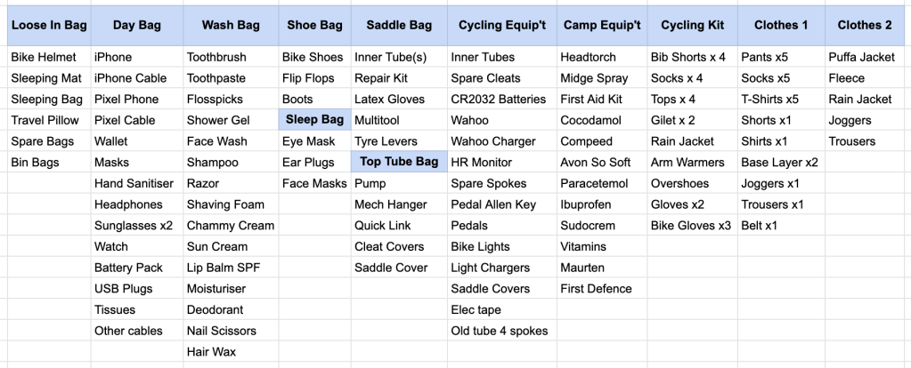The height and width of the screenshot is (368, 911).
Task: Click the 'Bib Shorts x 4' cell
Action: pos(687,57)
